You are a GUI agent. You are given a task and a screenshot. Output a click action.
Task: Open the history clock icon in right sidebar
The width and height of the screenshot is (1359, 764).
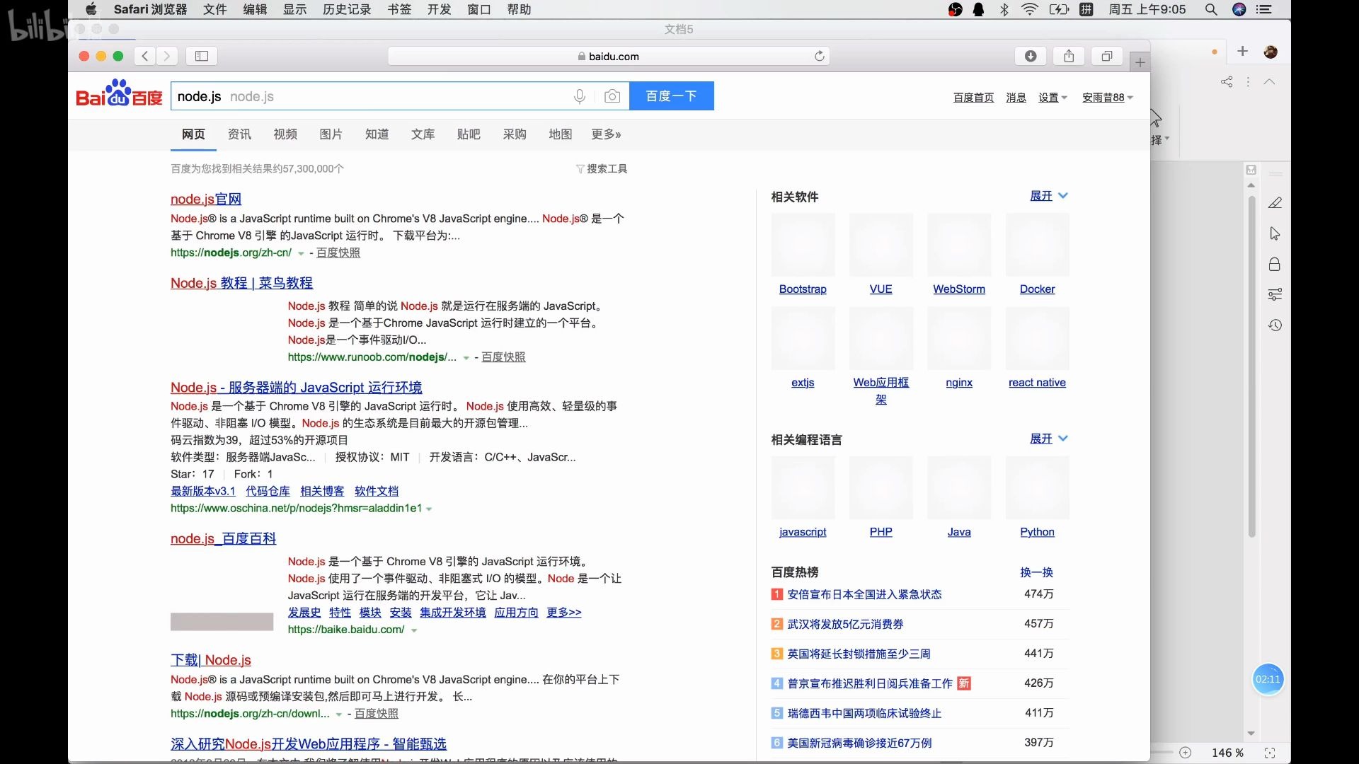point(1275,325)
